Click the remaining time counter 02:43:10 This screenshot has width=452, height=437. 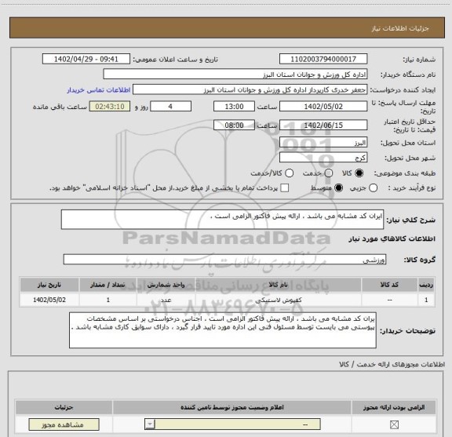coord(110,107)
